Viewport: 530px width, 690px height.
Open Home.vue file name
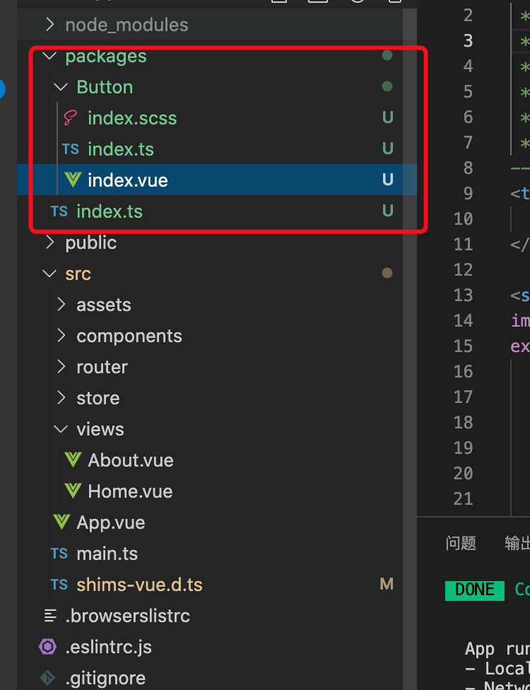pos(130,491)
